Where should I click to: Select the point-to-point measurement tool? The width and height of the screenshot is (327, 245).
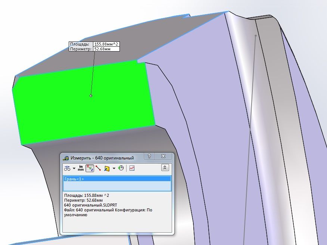98,168
